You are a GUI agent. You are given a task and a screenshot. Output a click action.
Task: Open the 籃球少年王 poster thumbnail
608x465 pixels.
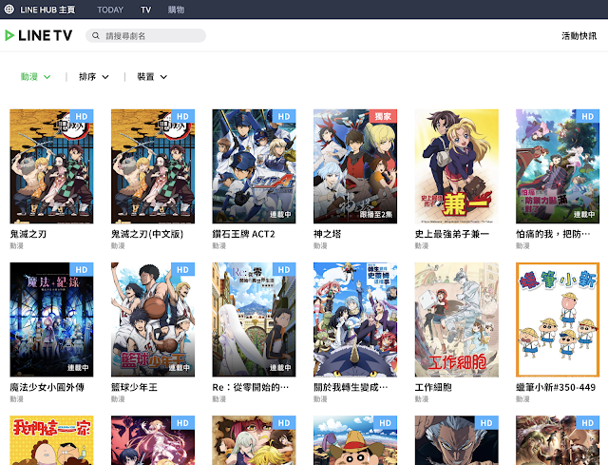[153, 320]
